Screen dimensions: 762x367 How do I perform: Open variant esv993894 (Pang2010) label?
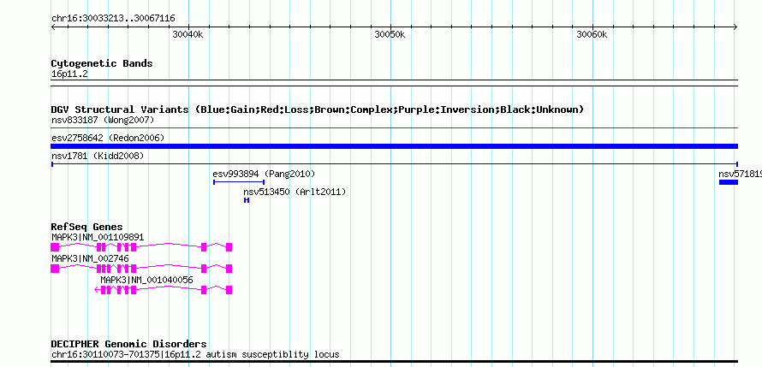point(264,174)
